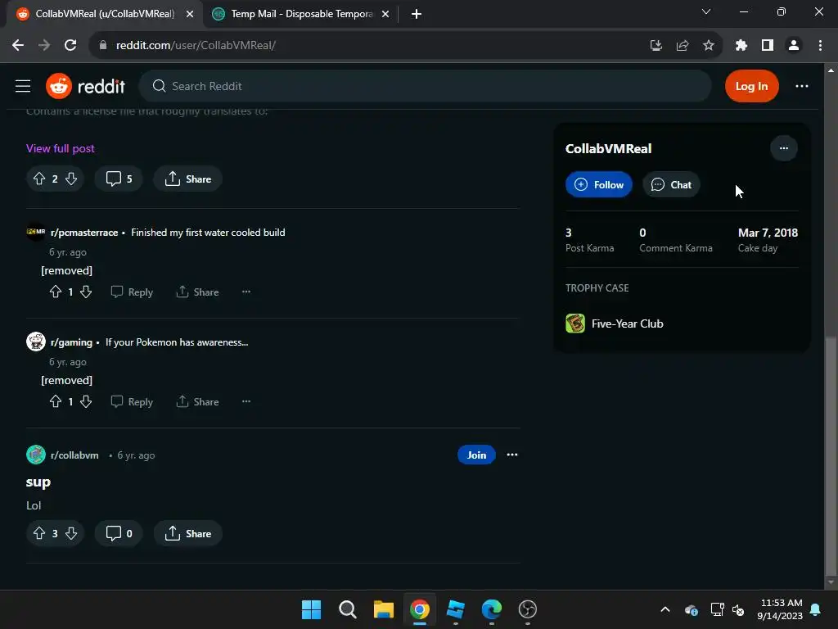This screenshot has height=629, width=838.
Task: Toggle the Chrome side panel
Action: 768,45
